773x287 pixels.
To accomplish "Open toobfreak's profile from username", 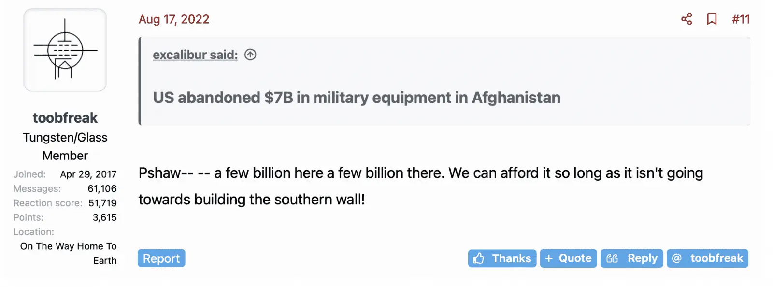I will pyautogui.click(x=65, y=117).
